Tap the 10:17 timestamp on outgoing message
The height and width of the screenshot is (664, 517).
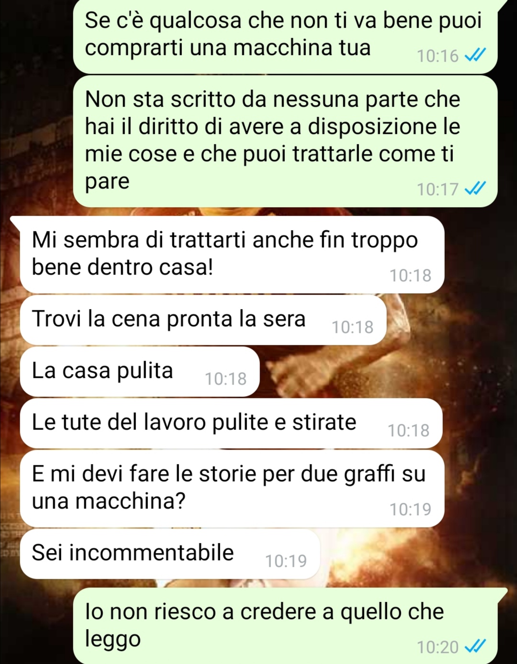438,189
